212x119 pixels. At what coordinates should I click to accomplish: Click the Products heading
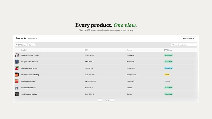pos(21,38)
